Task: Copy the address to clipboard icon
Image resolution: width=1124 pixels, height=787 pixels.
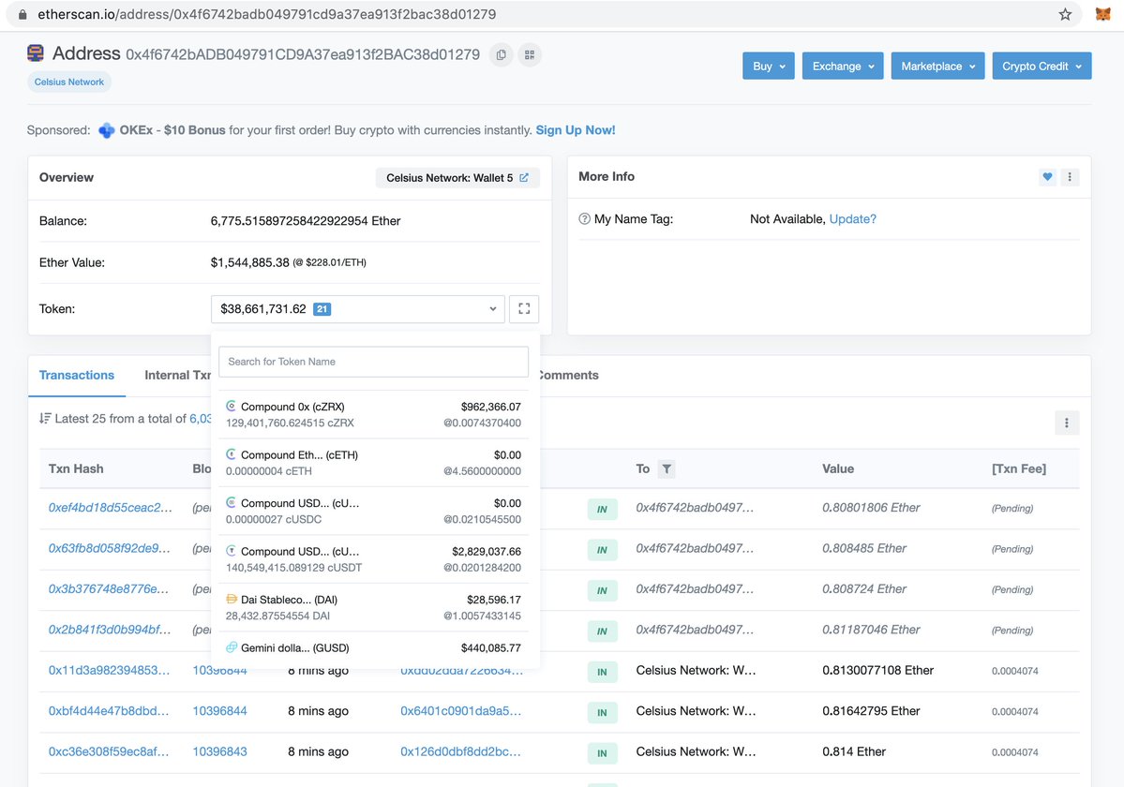Action: coord(502,55)
